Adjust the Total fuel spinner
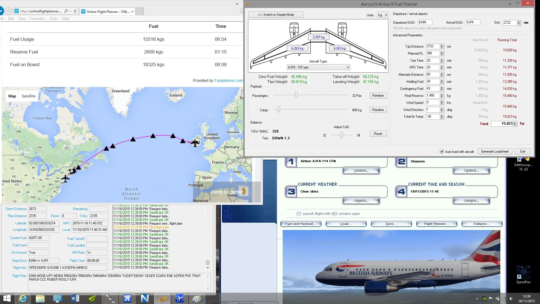The height and width of the screenshot is (304, 540). click(515, 124)
